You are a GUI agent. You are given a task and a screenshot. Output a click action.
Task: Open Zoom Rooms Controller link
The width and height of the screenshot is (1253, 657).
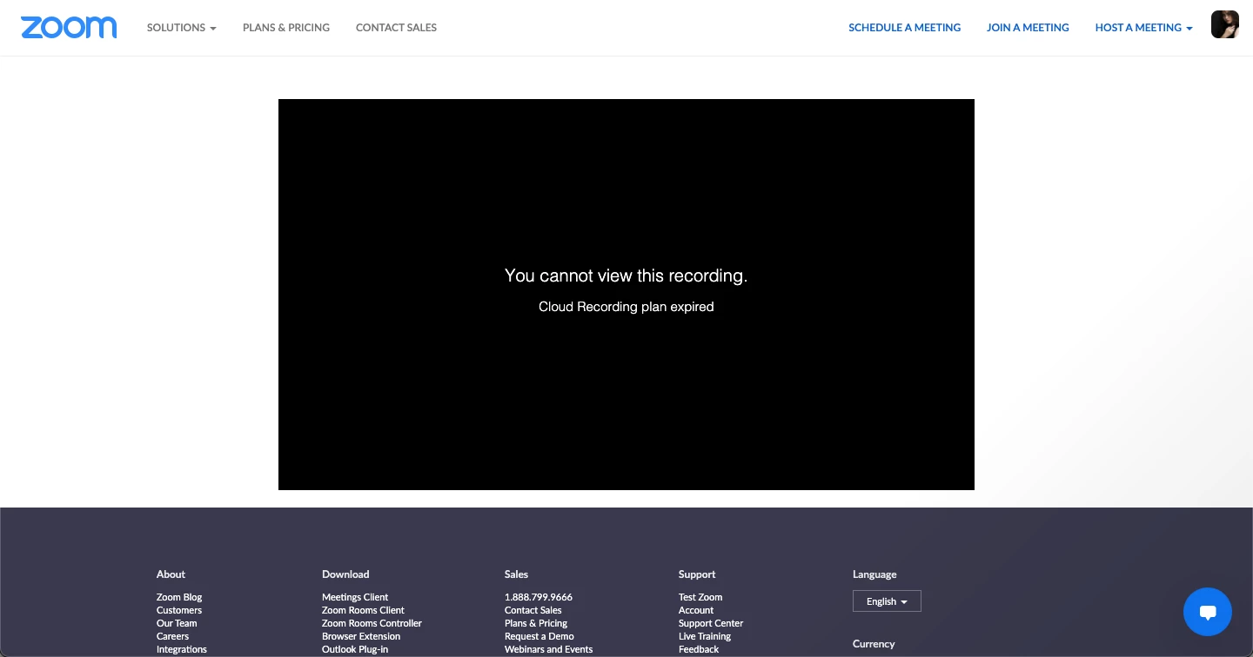pos(372,623)
